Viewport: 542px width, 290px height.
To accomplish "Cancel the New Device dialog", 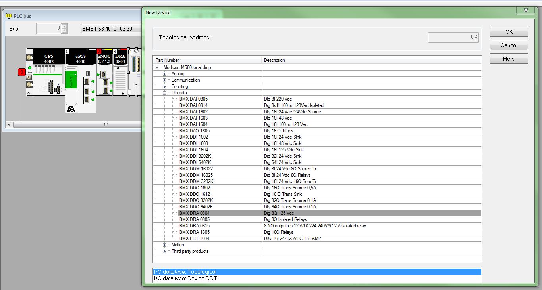I will [x=509, y=45].
